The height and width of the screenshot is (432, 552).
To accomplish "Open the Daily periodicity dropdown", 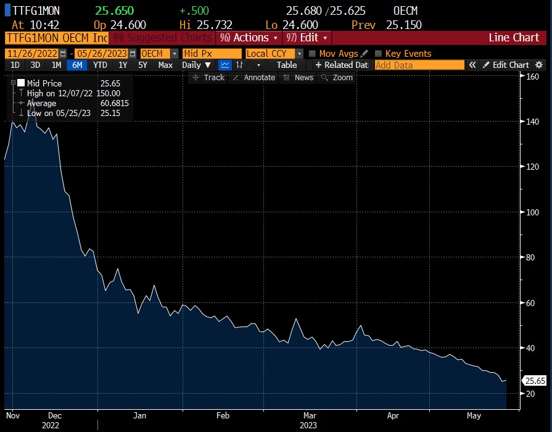I will tap(197, 65).
